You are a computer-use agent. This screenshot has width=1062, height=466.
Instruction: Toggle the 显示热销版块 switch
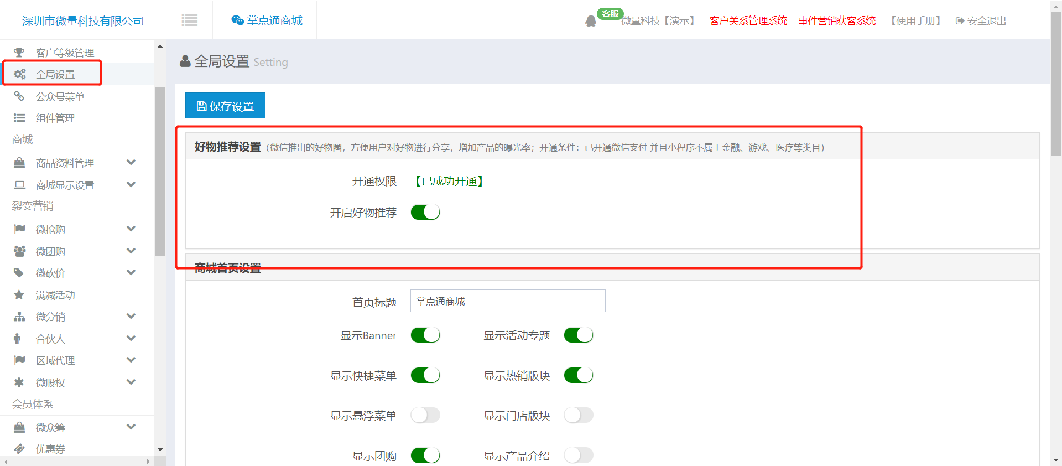pos(579,375)
